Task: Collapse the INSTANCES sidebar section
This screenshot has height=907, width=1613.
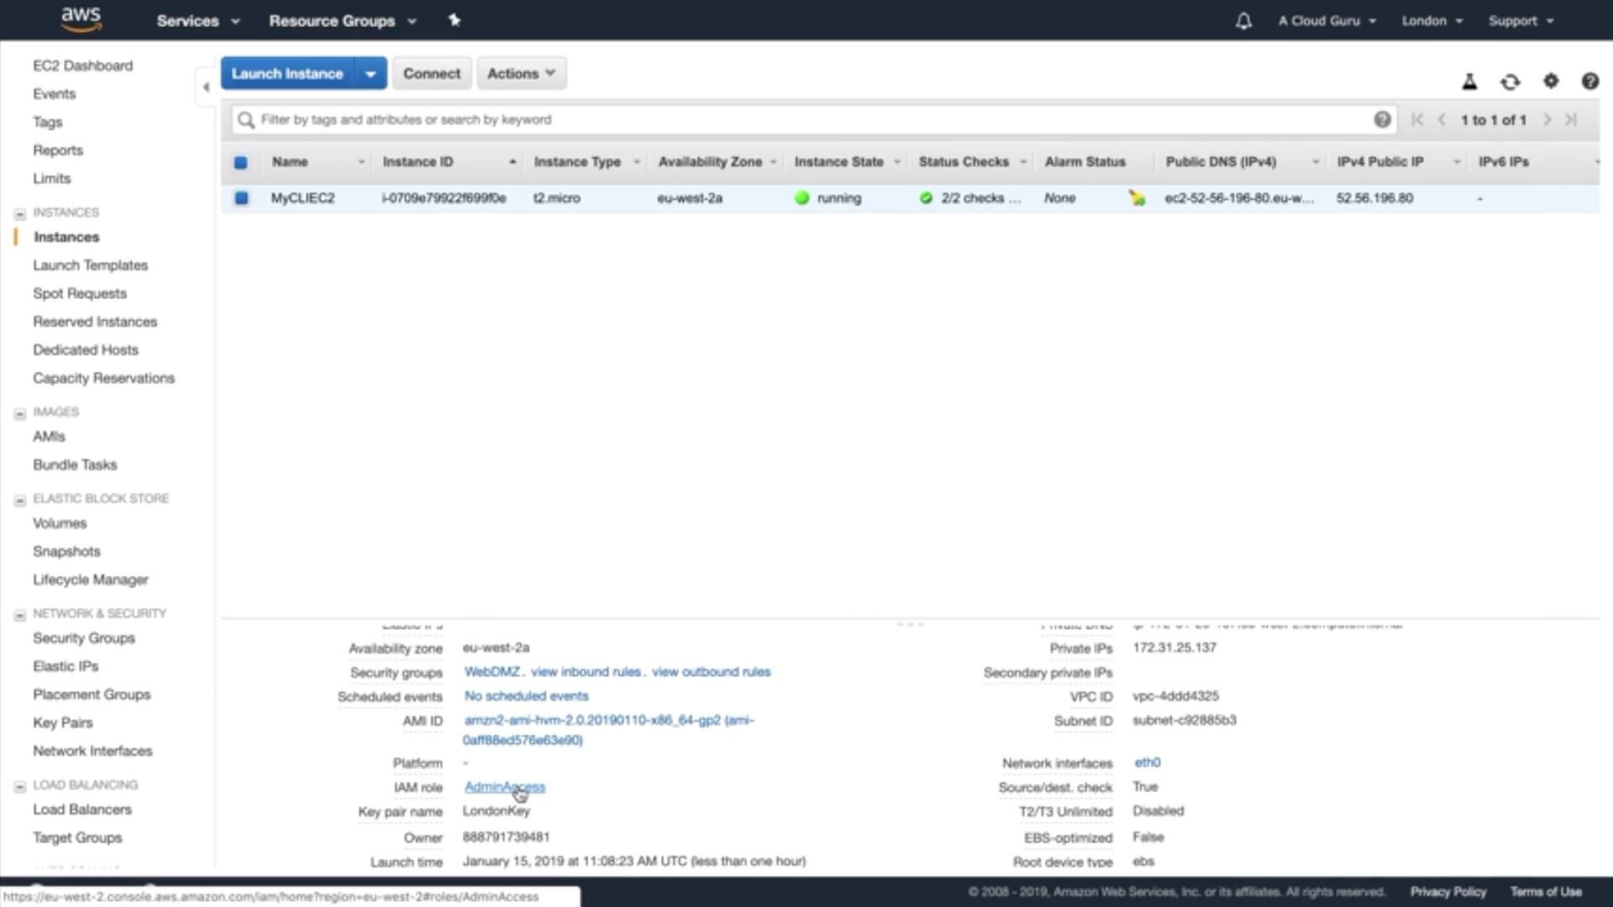Action: point(20,213)
